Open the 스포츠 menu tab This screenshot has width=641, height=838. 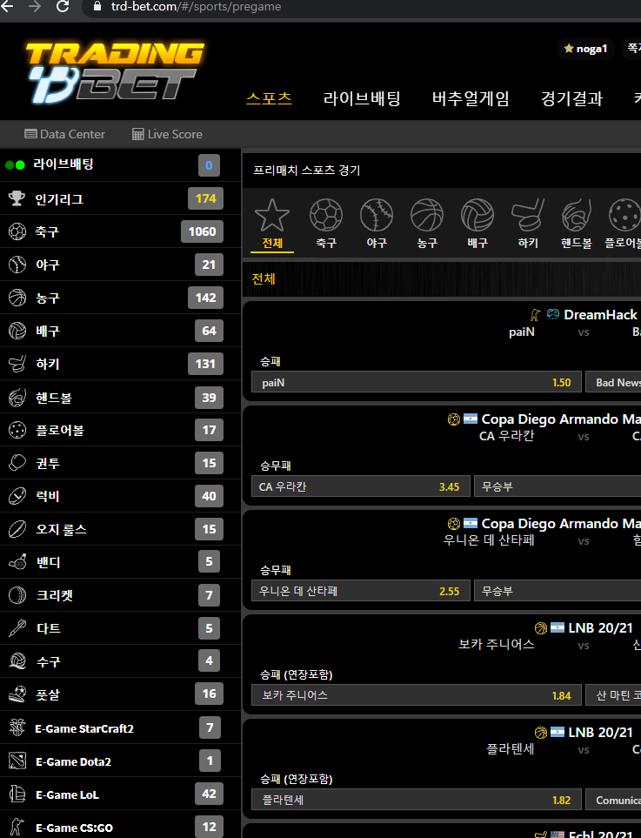coord(269,98)
